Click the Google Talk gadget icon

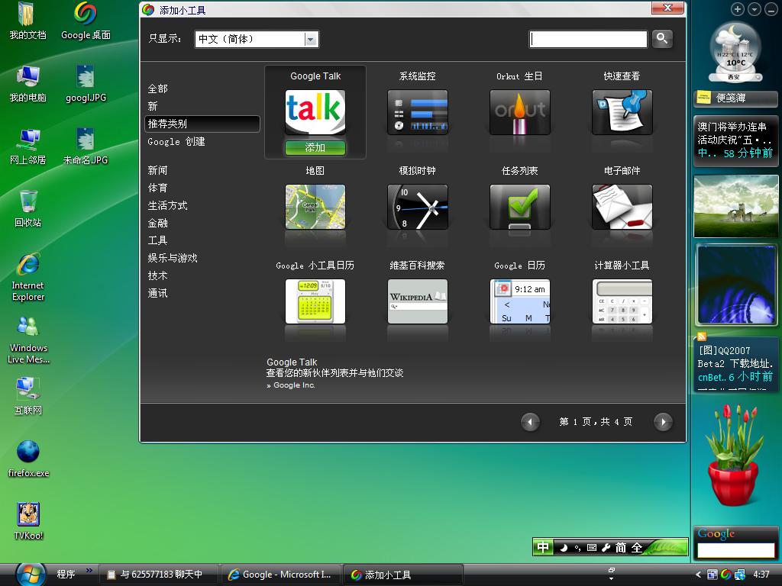pyautogui.click(x=315, y=111)
